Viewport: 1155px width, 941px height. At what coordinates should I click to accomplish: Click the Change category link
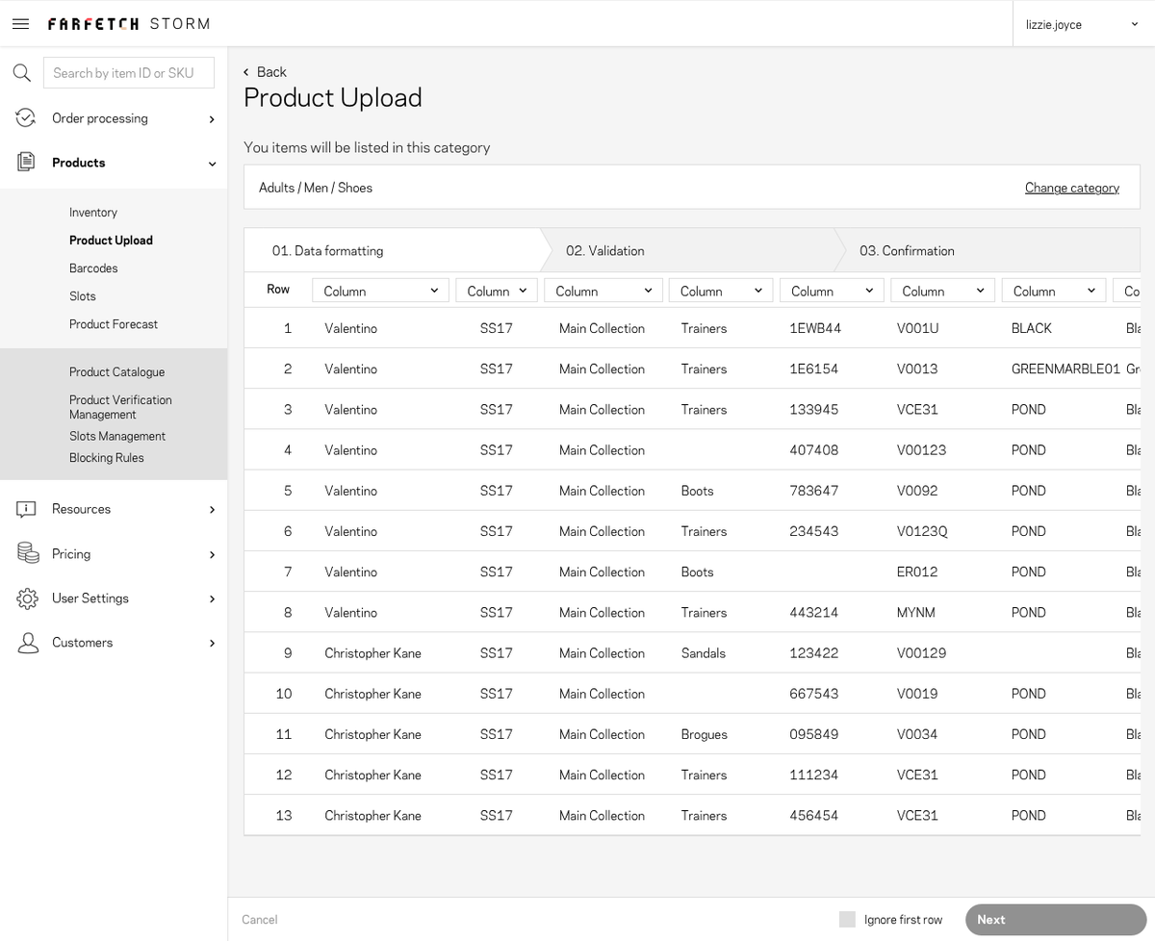[1071, 188]
